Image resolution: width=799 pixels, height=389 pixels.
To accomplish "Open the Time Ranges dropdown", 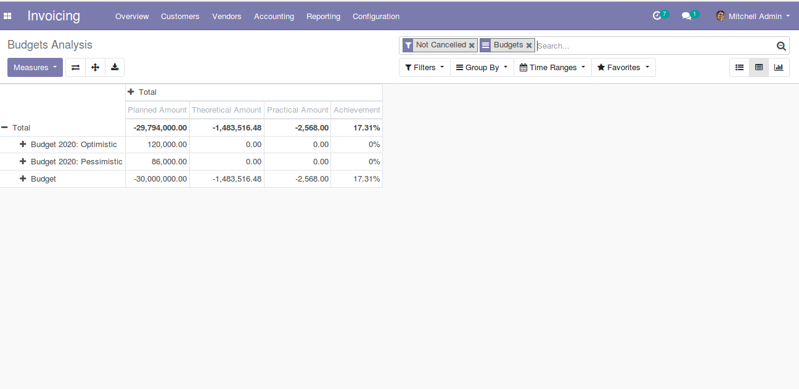I will (x=552, y=68).
